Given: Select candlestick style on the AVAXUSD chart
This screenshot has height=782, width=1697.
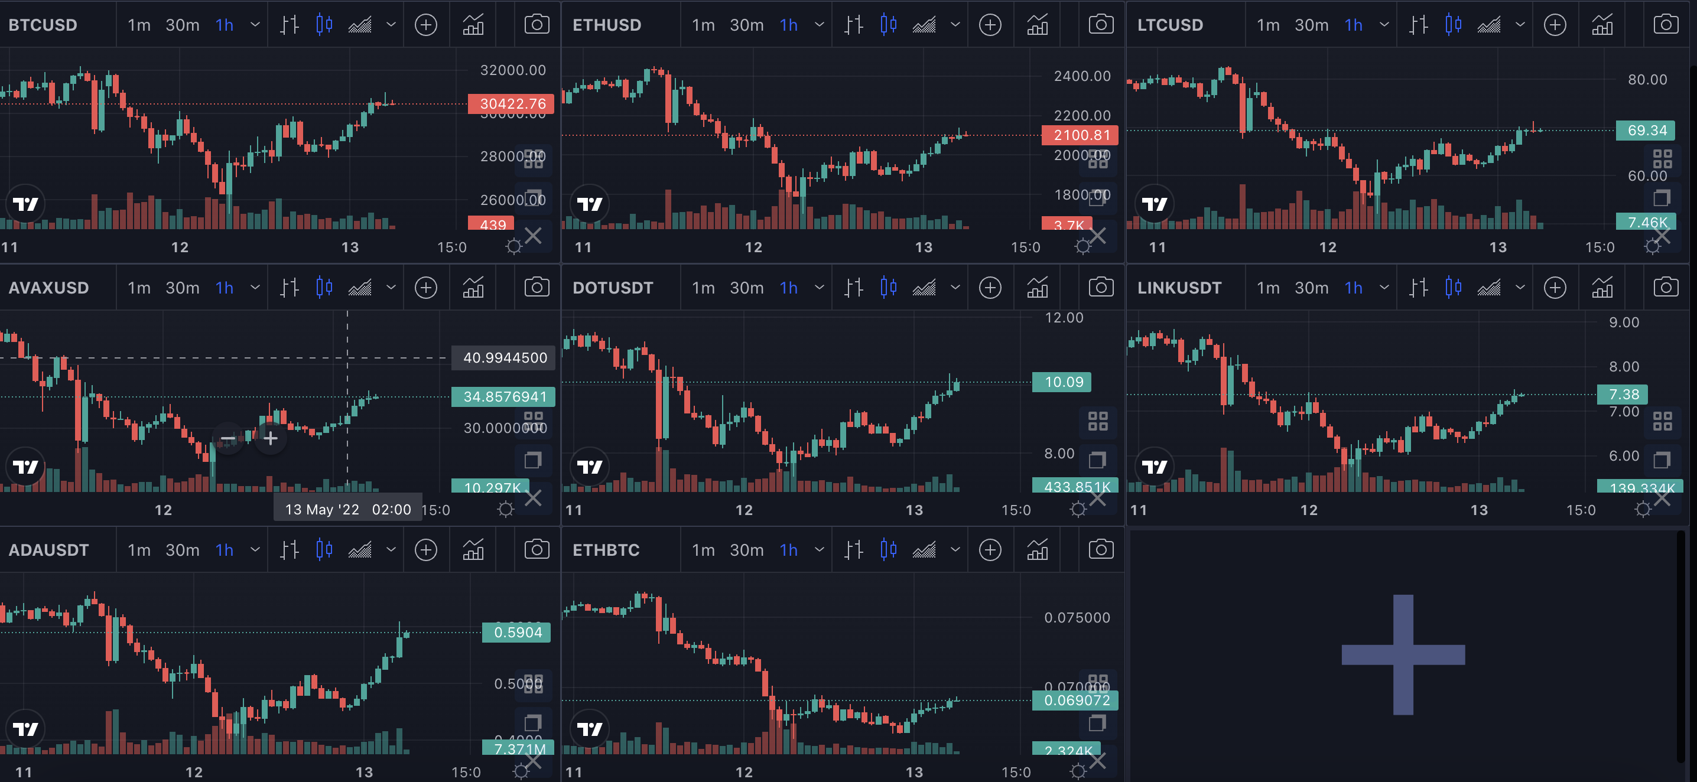Looking at the screenshot, I should tap(324, 288).
